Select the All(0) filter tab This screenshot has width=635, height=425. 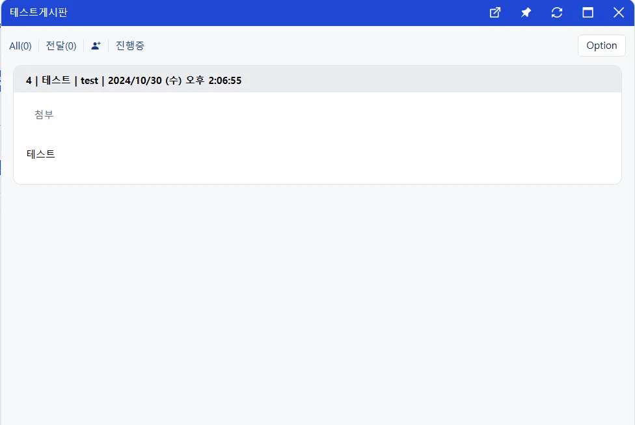[20, 46]
